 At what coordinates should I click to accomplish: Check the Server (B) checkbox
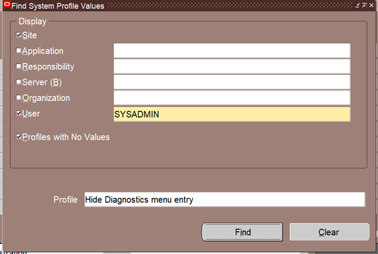pos(19,82)
